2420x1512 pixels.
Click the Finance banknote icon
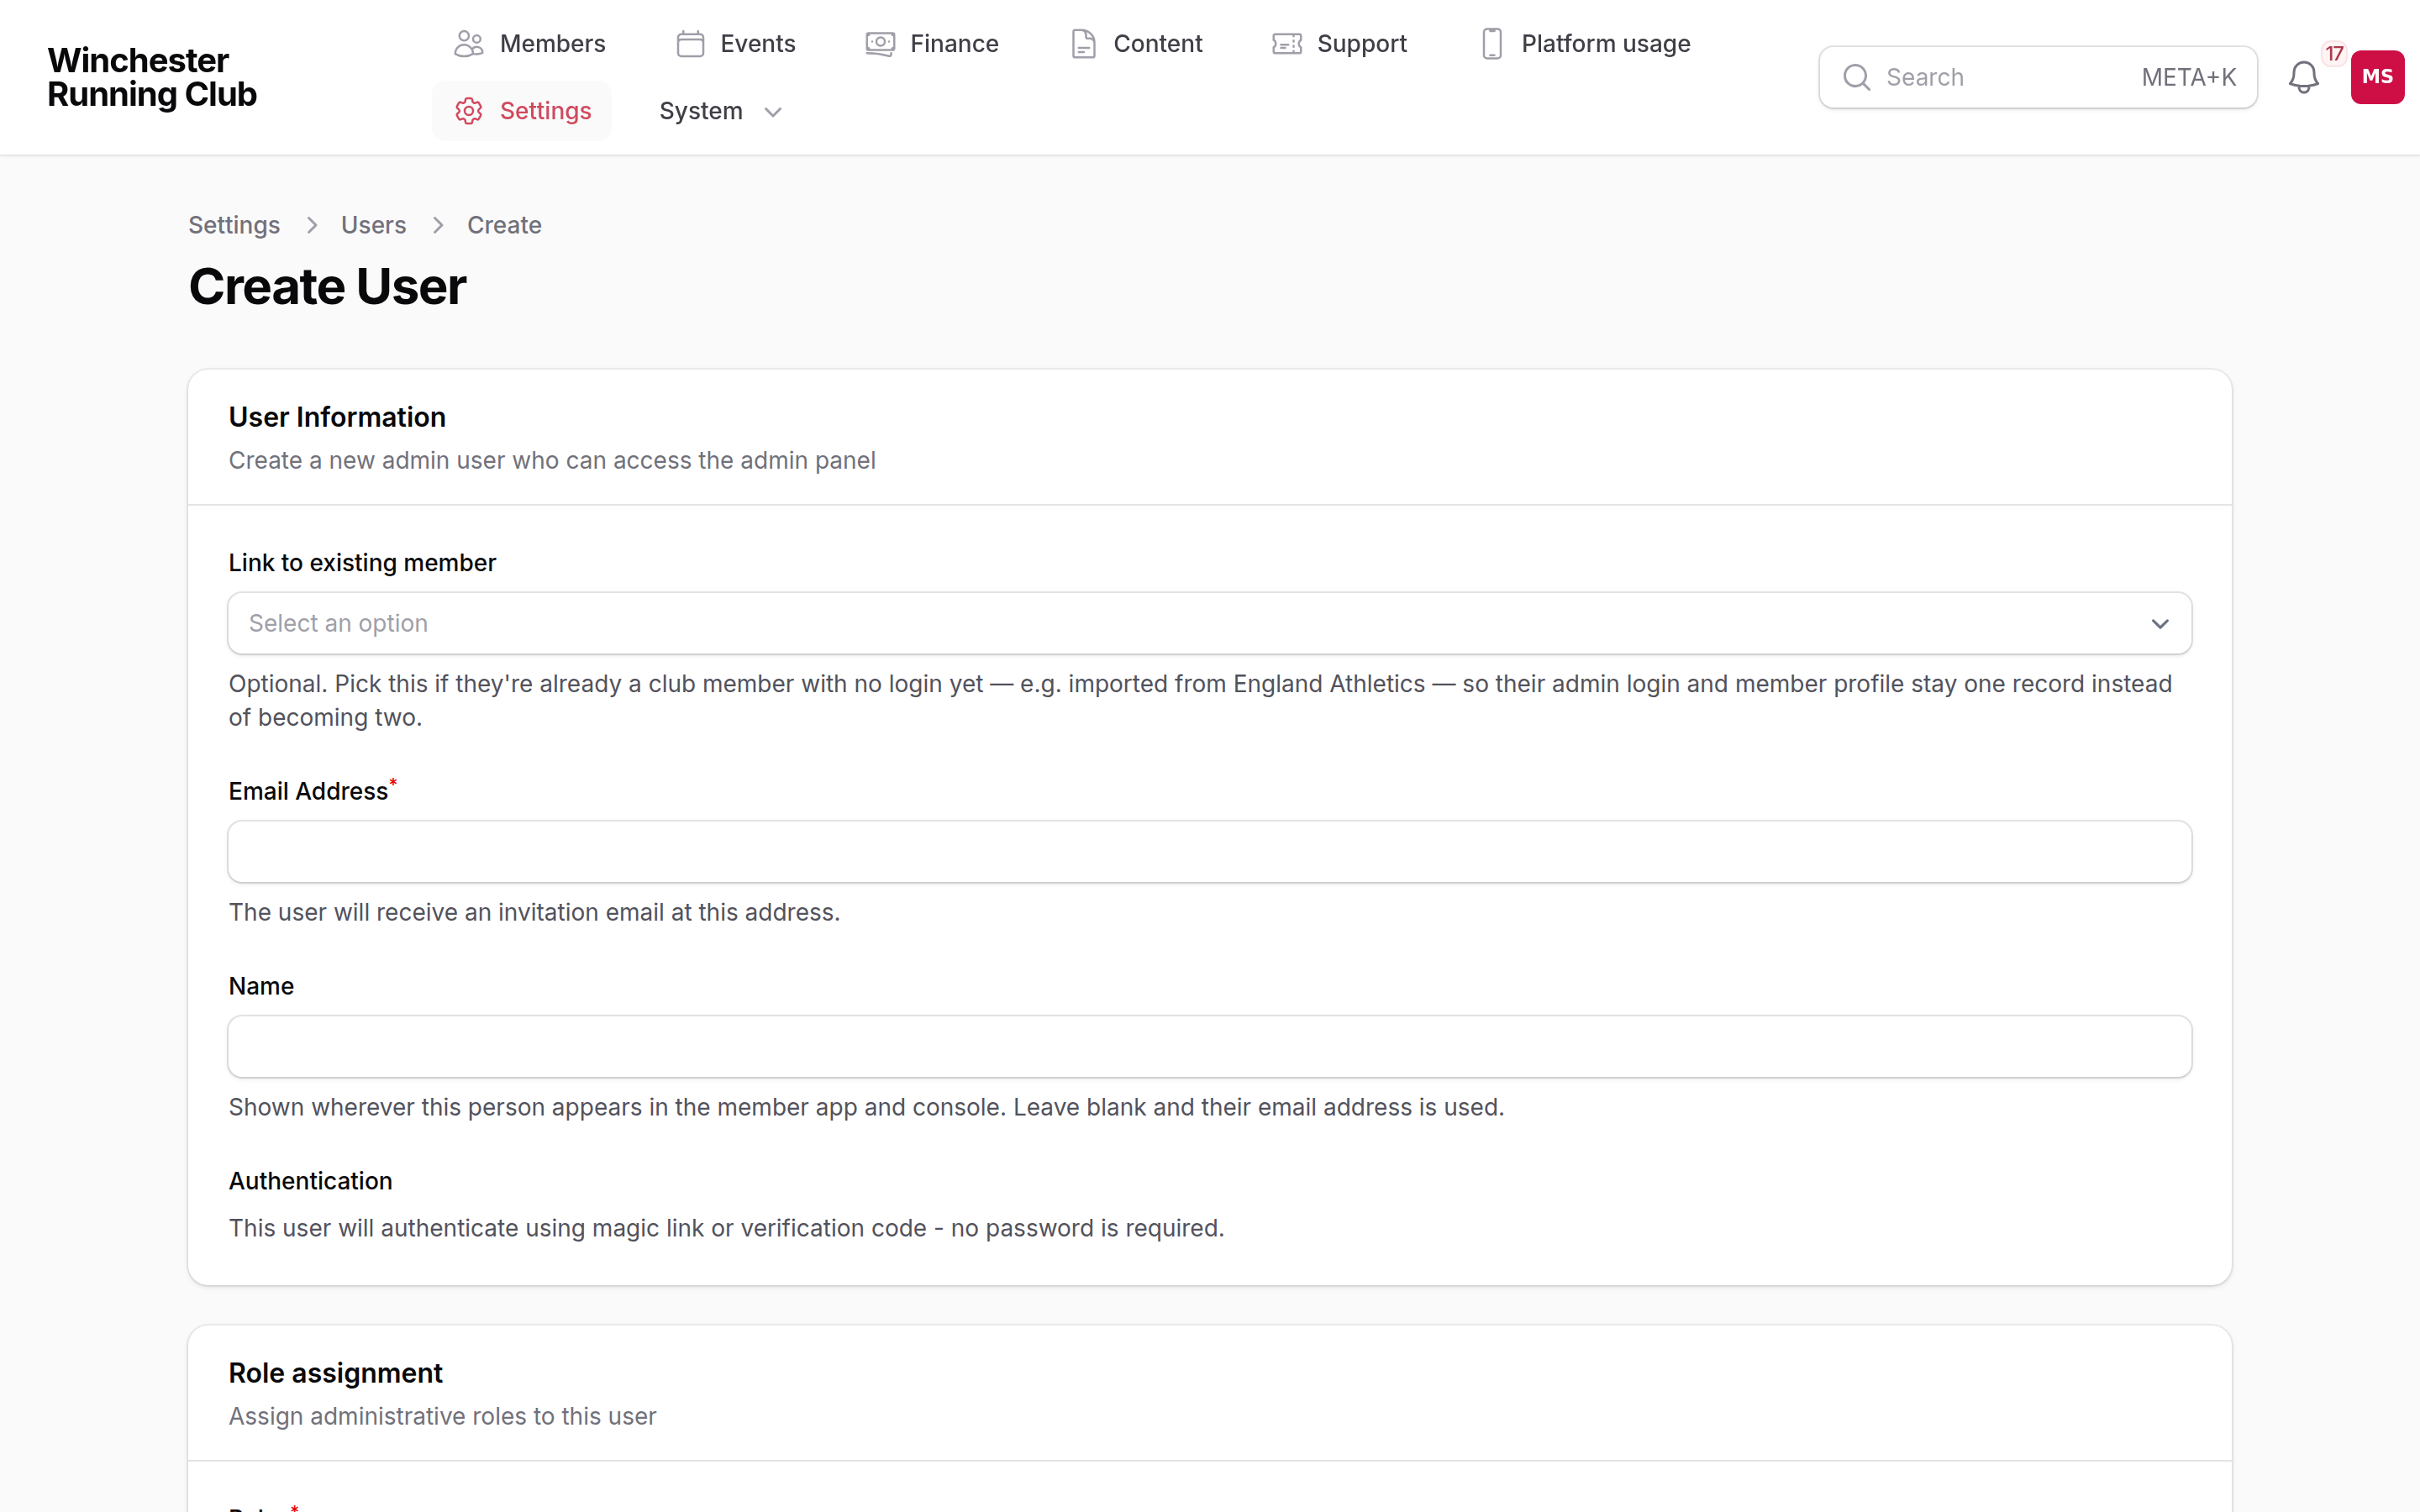point(880,44)
